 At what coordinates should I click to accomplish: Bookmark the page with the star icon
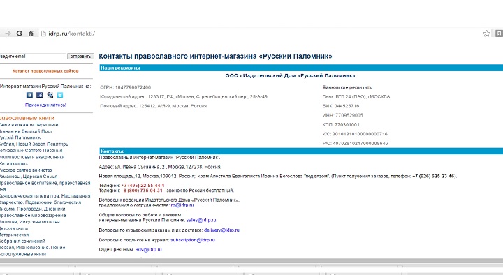[487, 34]
